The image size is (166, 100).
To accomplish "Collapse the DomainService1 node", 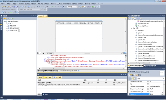I will pyautogui.click(x=4, y=21).
